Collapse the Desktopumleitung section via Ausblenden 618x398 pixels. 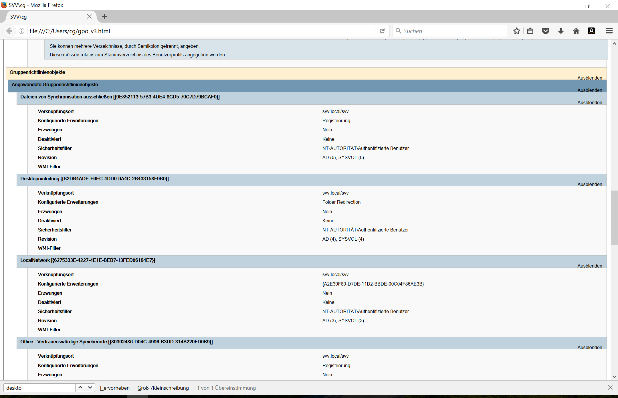pos(590,184)
